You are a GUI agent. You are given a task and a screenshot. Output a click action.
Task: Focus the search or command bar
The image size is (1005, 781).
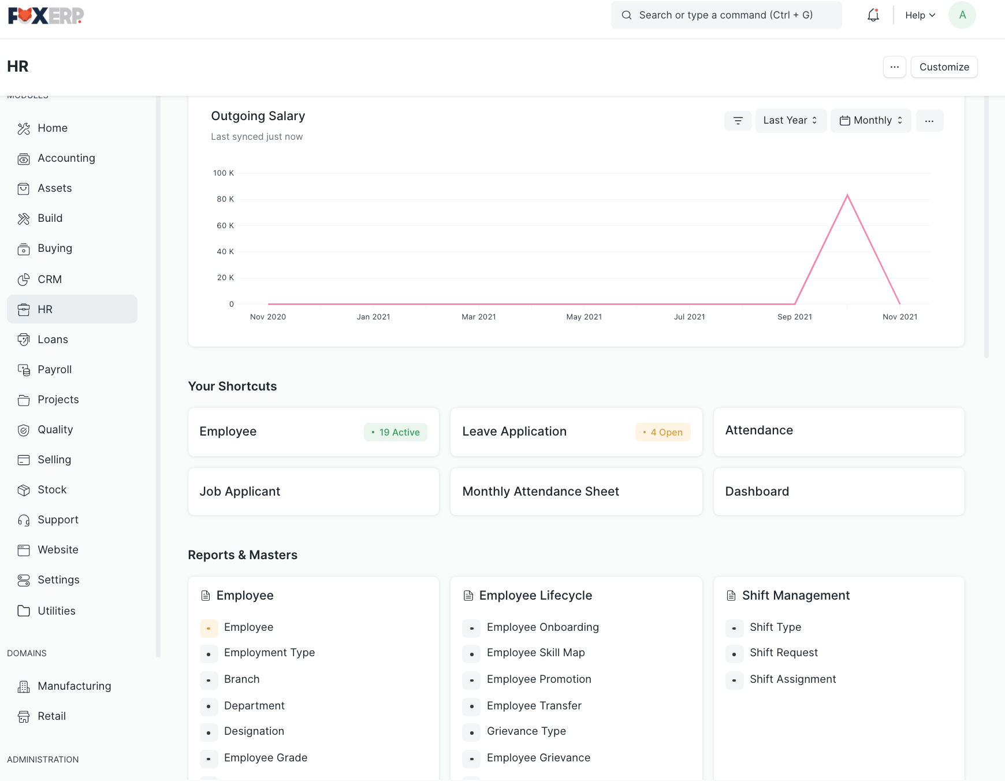(x=726, y=15)
